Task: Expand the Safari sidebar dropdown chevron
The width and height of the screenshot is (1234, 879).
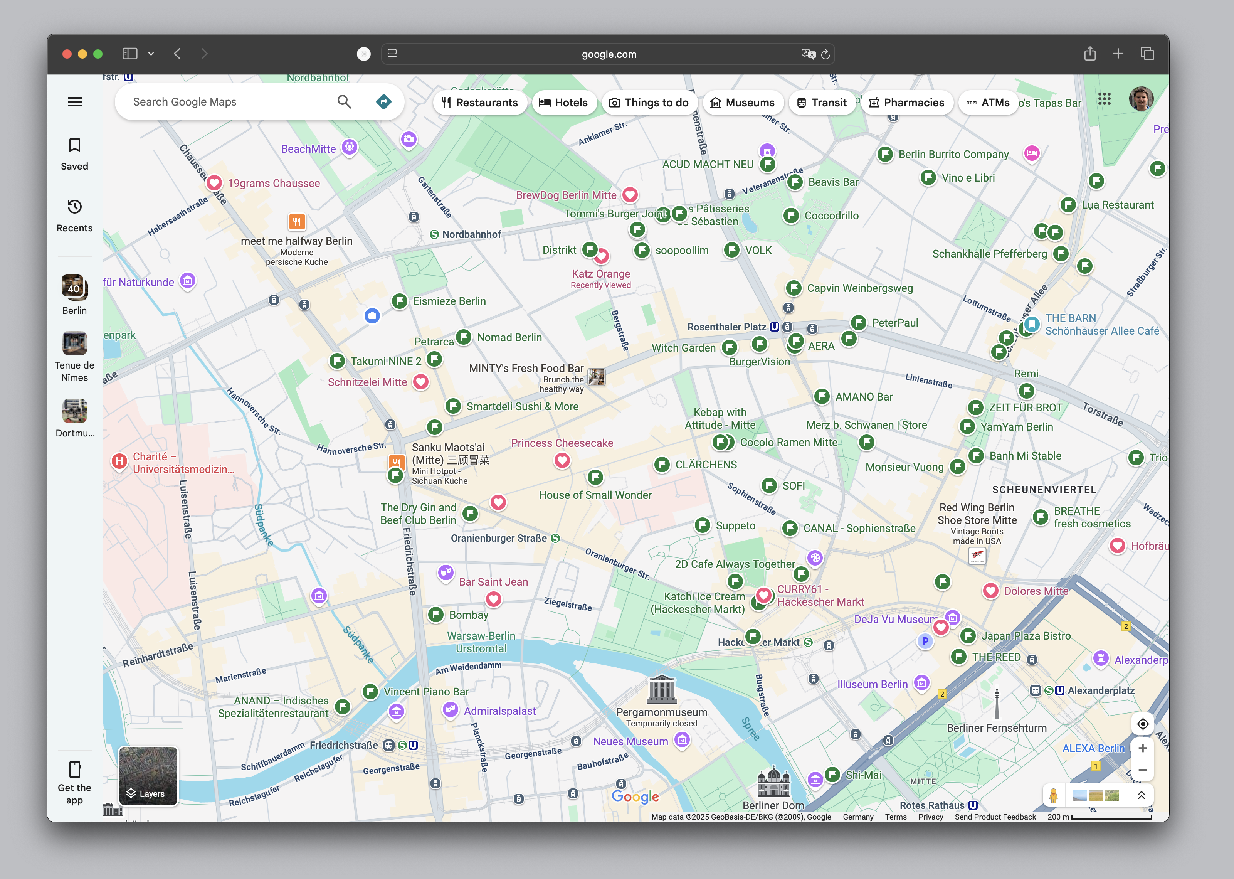Action: click(151, 54)
